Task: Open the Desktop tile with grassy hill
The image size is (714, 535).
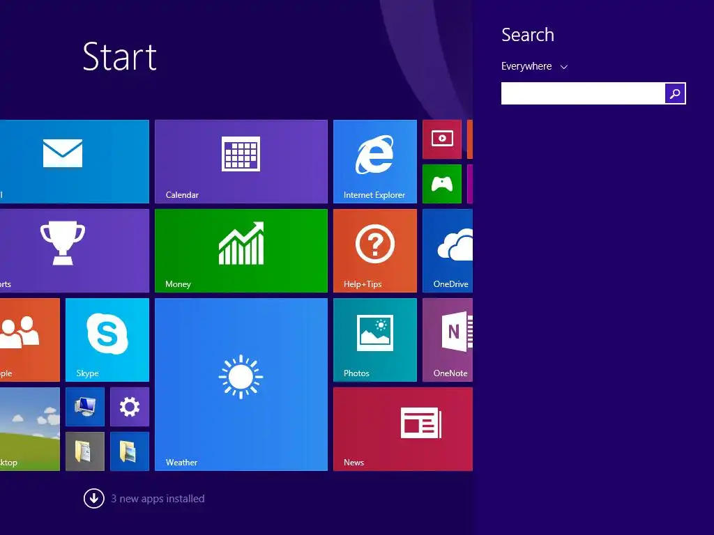Action: (x=29, y=429)
